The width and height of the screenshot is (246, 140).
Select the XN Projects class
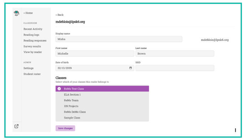point(102,106)
